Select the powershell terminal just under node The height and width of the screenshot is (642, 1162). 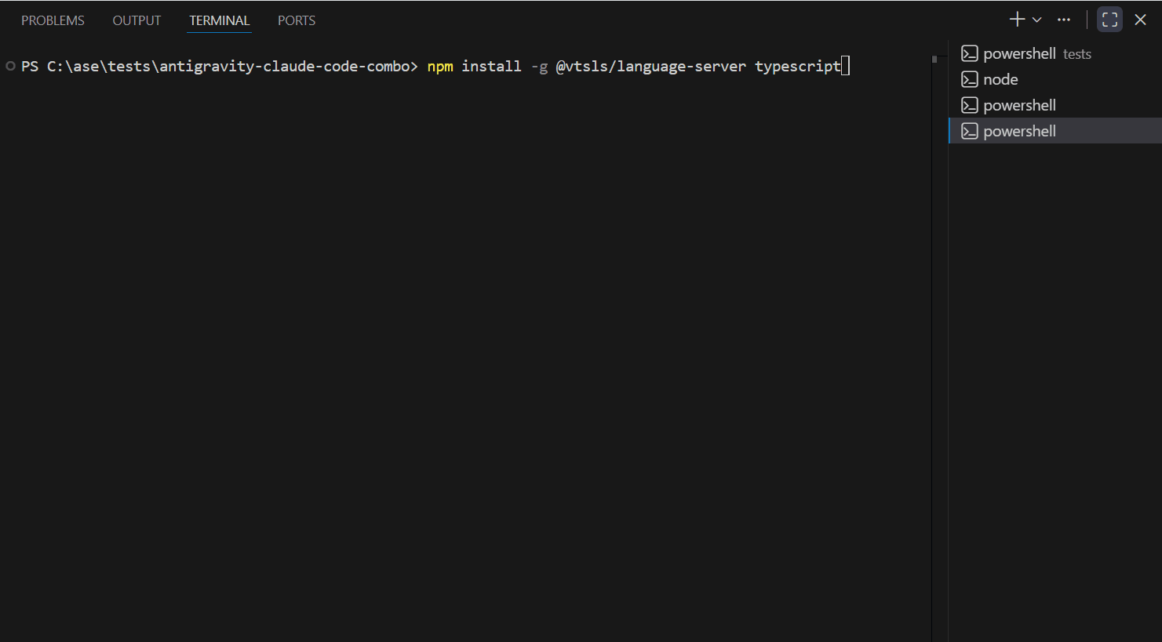(x=1019, y=105)
